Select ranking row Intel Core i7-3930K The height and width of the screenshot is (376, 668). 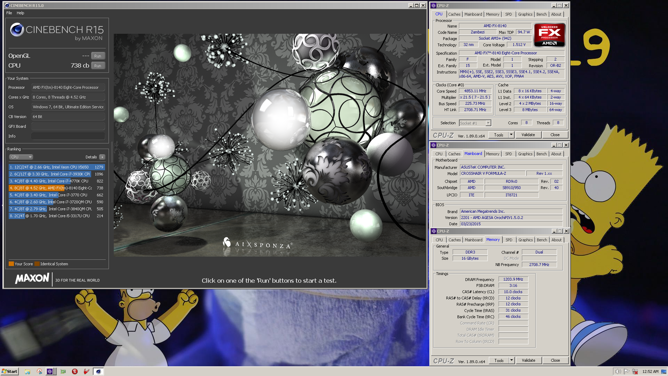click(56, 174)
